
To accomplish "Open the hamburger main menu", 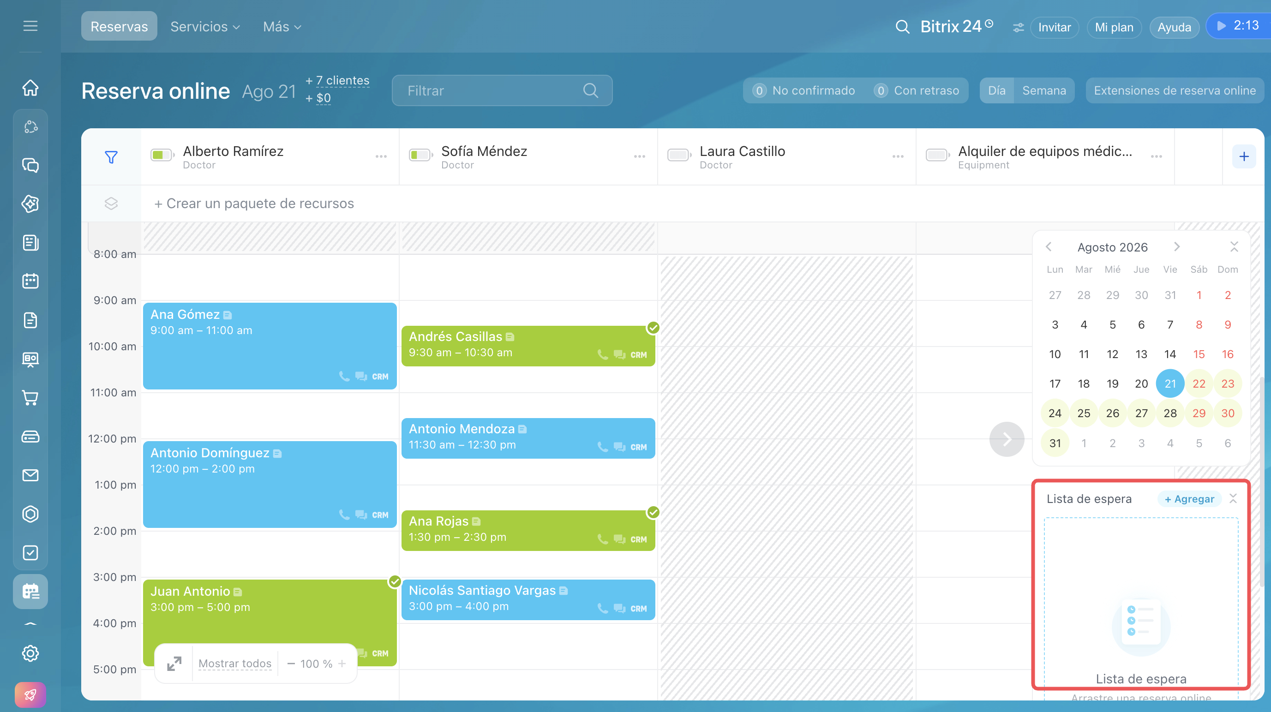I will [30, 26].
